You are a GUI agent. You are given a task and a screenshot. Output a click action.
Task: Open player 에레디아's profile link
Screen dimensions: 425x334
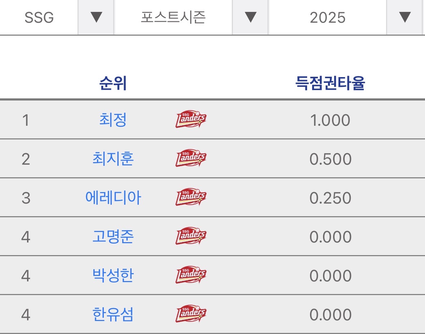[113, 198]
